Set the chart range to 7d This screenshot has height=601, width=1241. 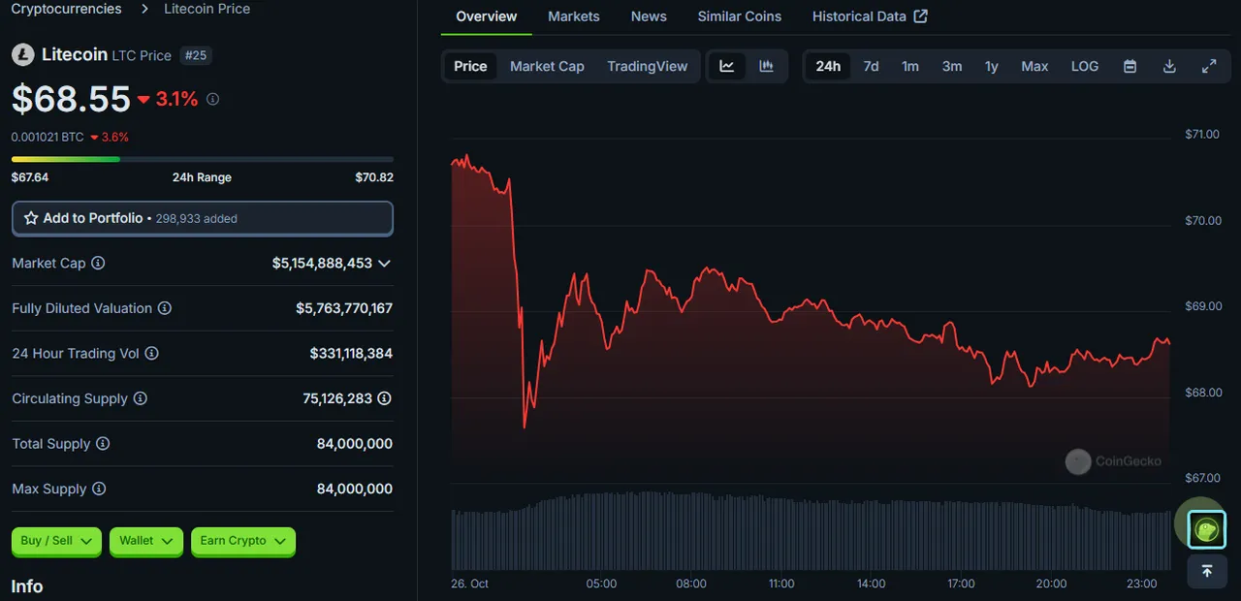pos(871,66)
